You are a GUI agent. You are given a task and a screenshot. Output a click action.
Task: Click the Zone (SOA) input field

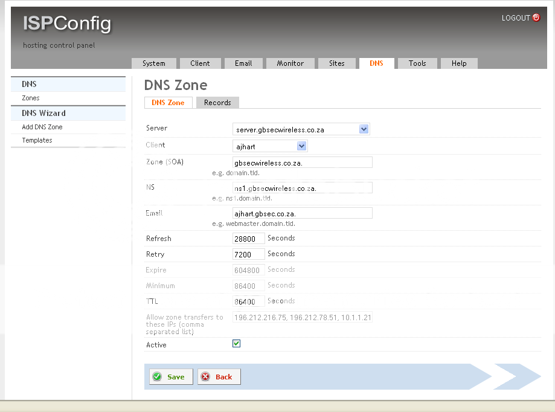pos(302,162)
